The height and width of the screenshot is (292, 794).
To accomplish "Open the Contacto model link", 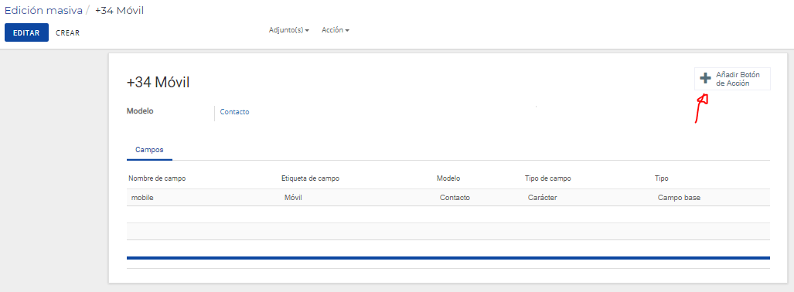I will tap(234, 112).
